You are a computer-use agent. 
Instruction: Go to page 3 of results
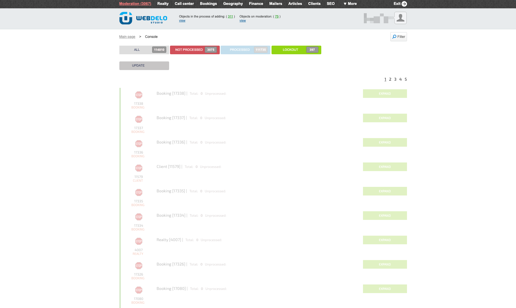[x=395, y=80]
